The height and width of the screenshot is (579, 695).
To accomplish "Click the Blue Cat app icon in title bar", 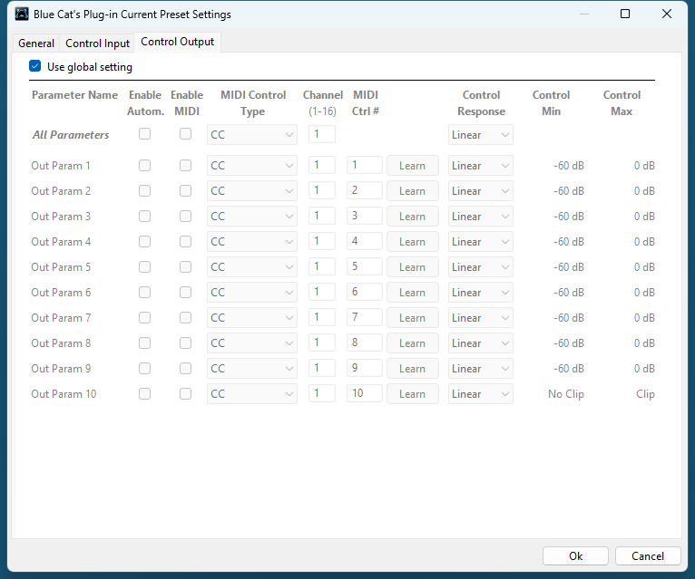I will [22, 14].
